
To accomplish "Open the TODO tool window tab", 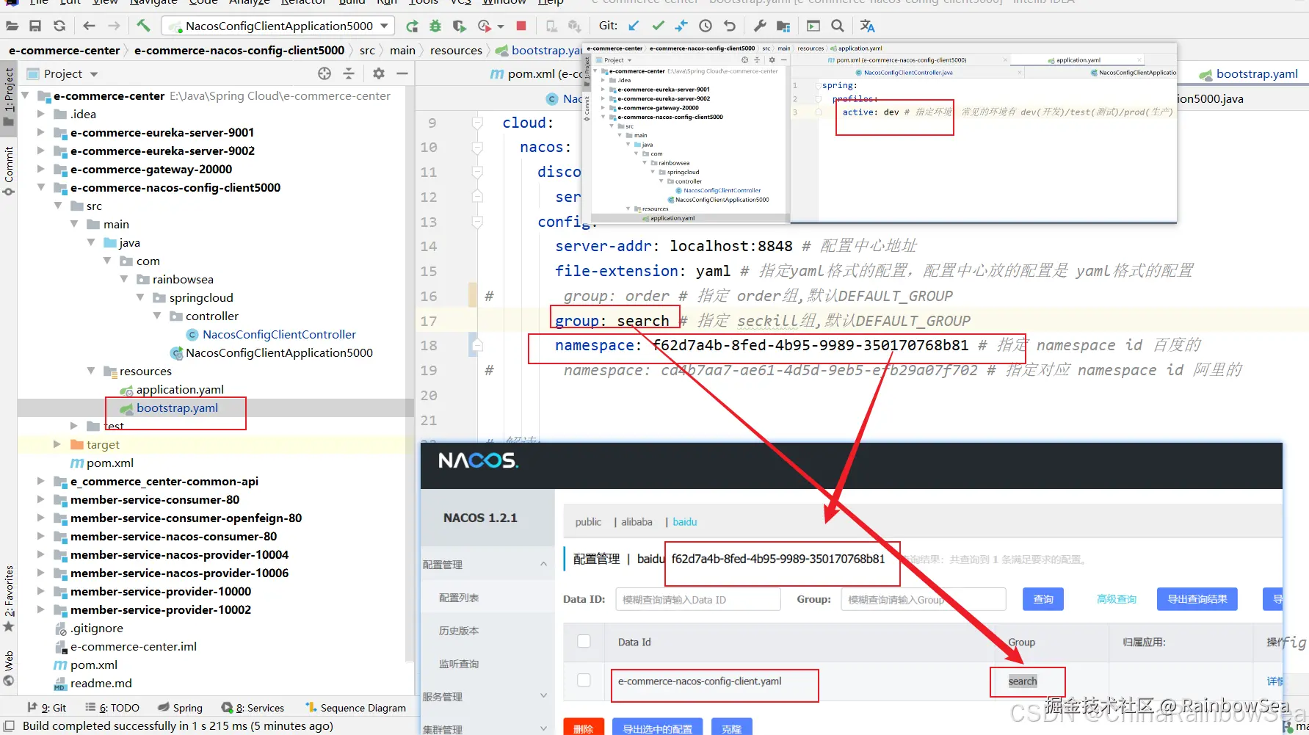I will [x=112, y=708].
